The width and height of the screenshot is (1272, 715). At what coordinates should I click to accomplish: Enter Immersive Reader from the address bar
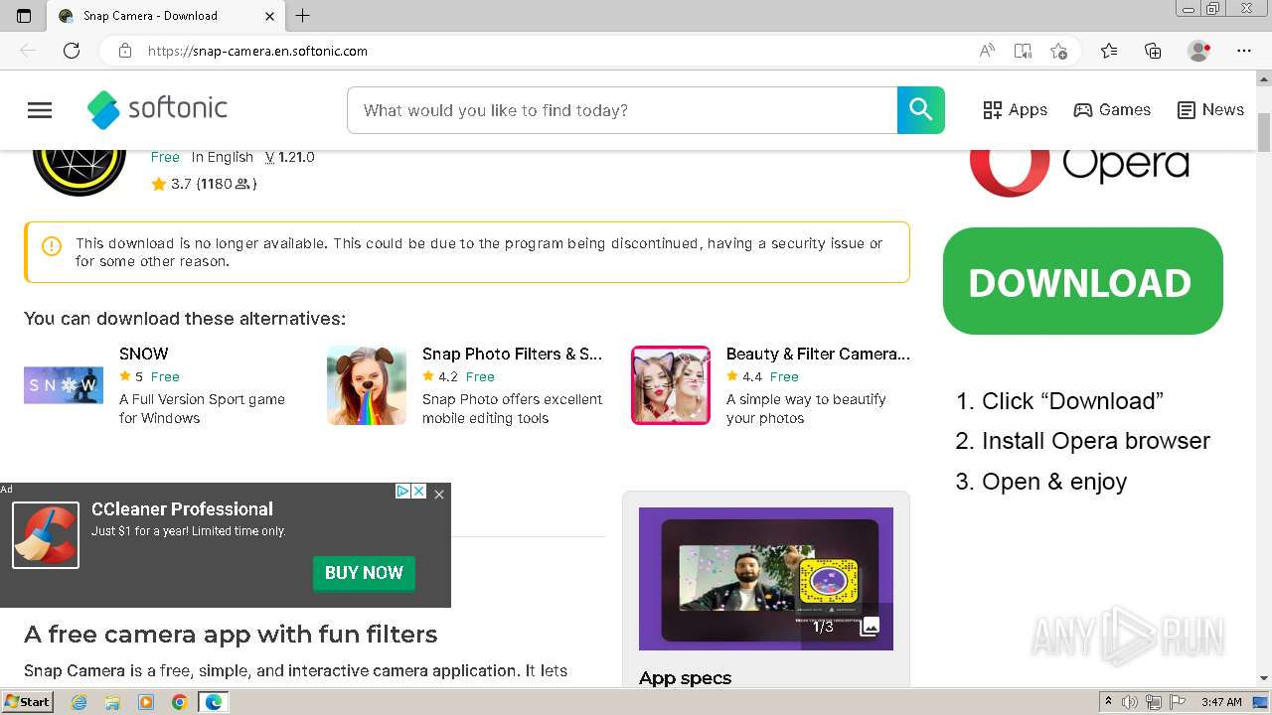click(x=1023, y=51)
